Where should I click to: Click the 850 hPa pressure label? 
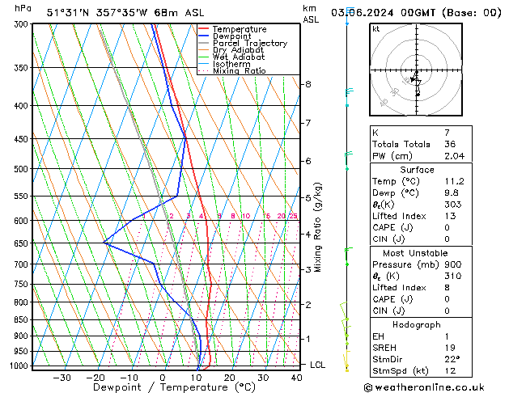click(x=23, y=320)
